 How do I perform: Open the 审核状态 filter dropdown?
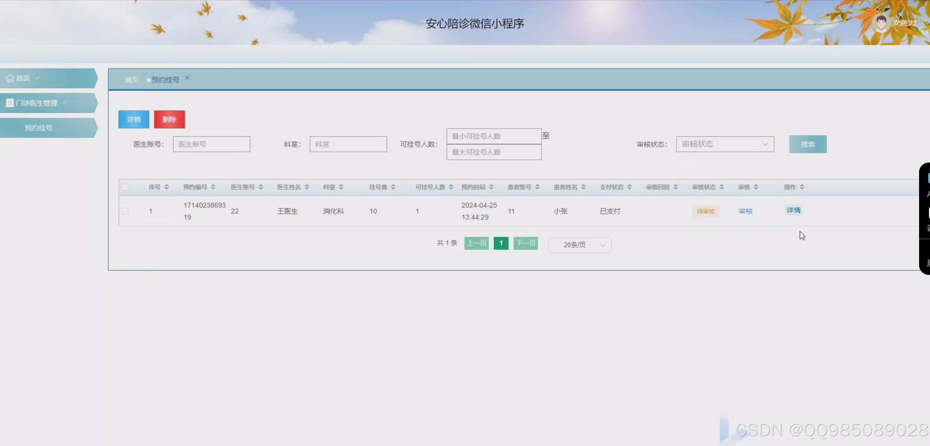(724, 144)
